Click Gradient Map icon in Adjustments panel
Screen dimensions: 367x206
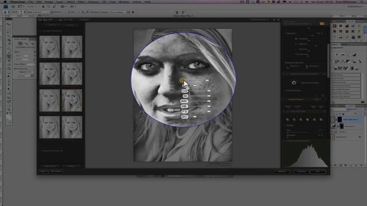pos(352,68)
